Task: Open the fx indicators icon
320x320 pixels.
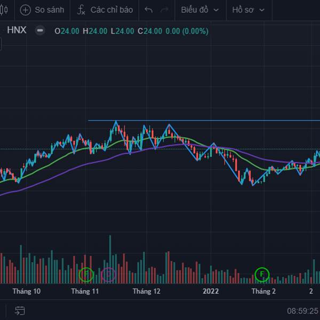Action: tap(81, 10)
